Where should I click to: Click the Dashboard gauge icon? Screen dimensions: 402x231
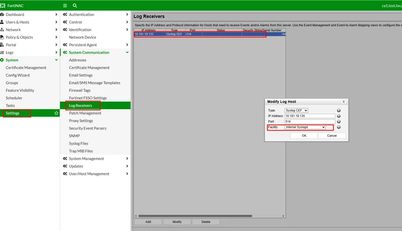click(2, 15)
